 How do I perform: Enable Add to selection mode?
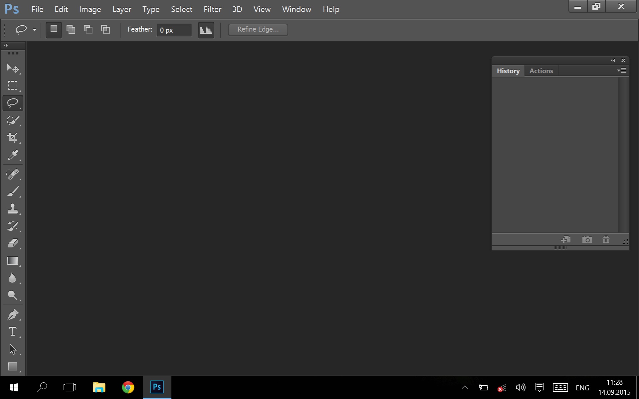[71, 30]
